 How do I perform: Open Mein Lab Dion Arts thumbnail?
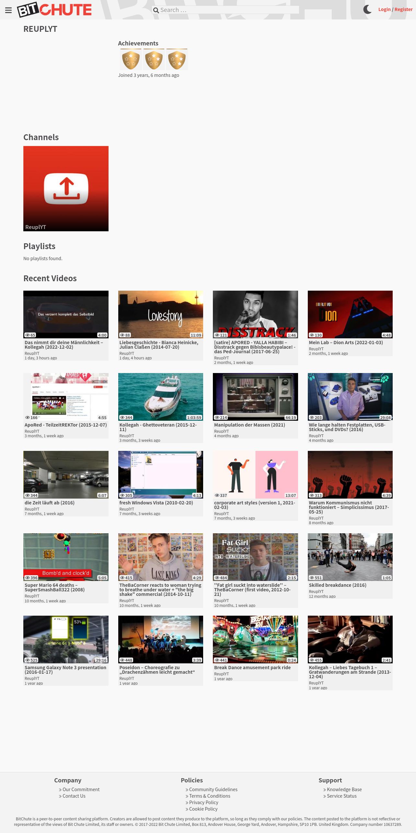(350, 314)
